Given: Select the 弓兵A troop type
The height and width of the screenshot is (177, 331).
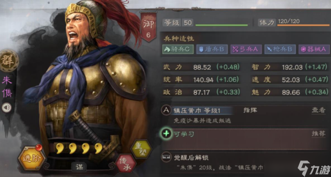Looking at the screenshot, I should (246, 49).
